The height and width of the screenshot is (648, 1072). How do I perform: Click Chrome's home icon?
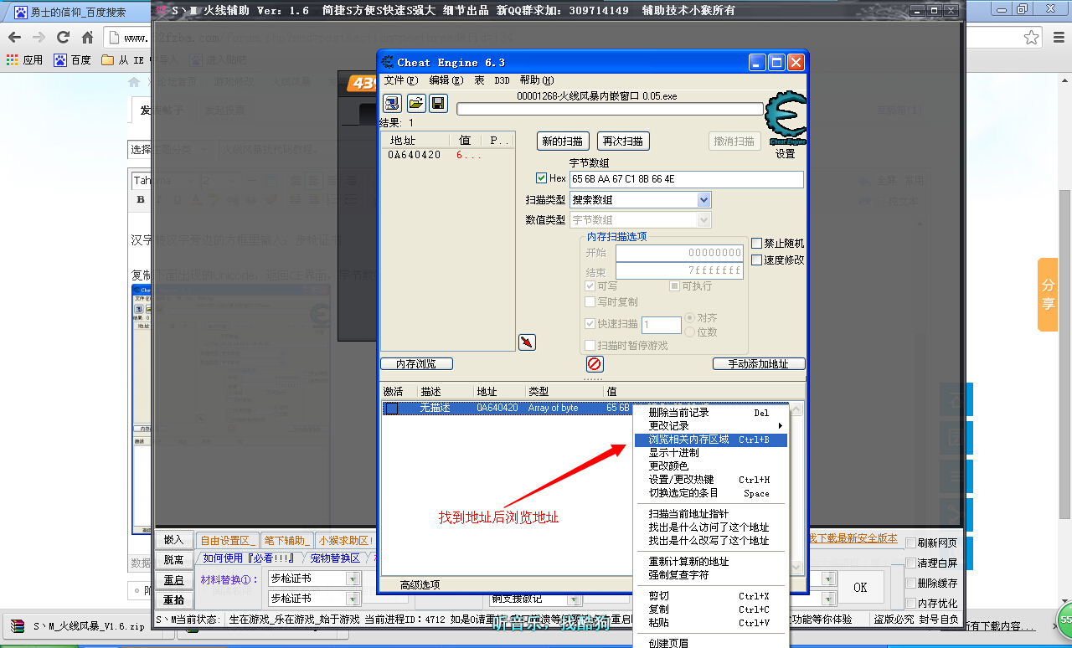(x=87, y=38)
